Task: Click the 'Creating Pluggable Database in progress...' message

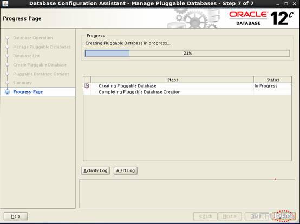Action: (x=128, y=43)
